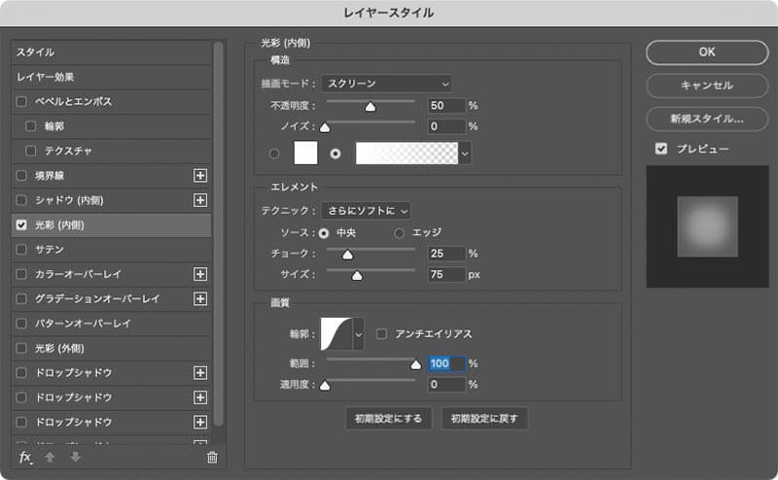Click 新規スタイル... button

tap(707, 119)
